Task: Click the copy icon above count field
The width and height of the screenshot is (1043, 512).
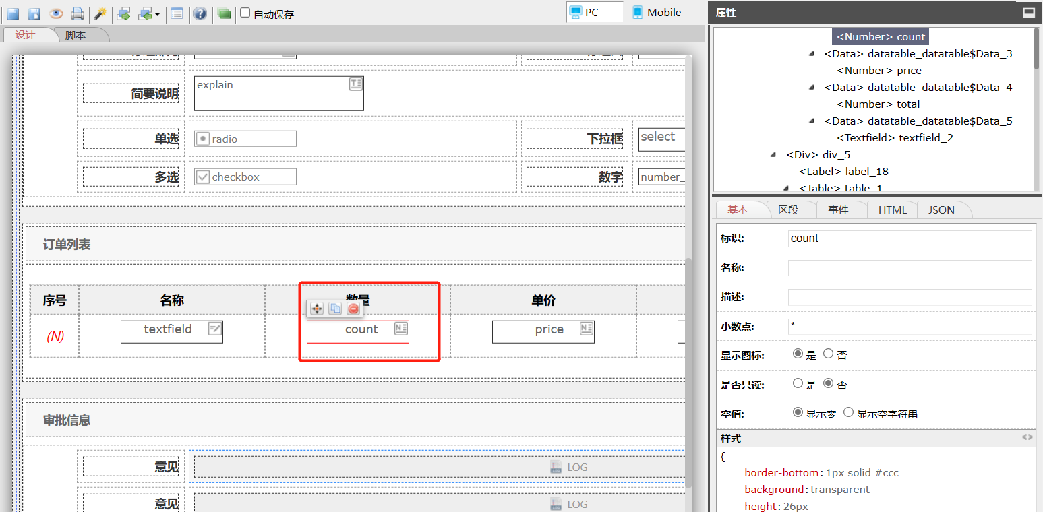Action: 335,309
